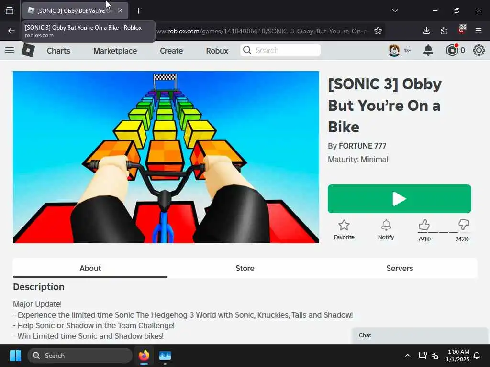Open Firefox from the taskbar
This screenshot has width=490, height=367.
(x=144, y=356)
